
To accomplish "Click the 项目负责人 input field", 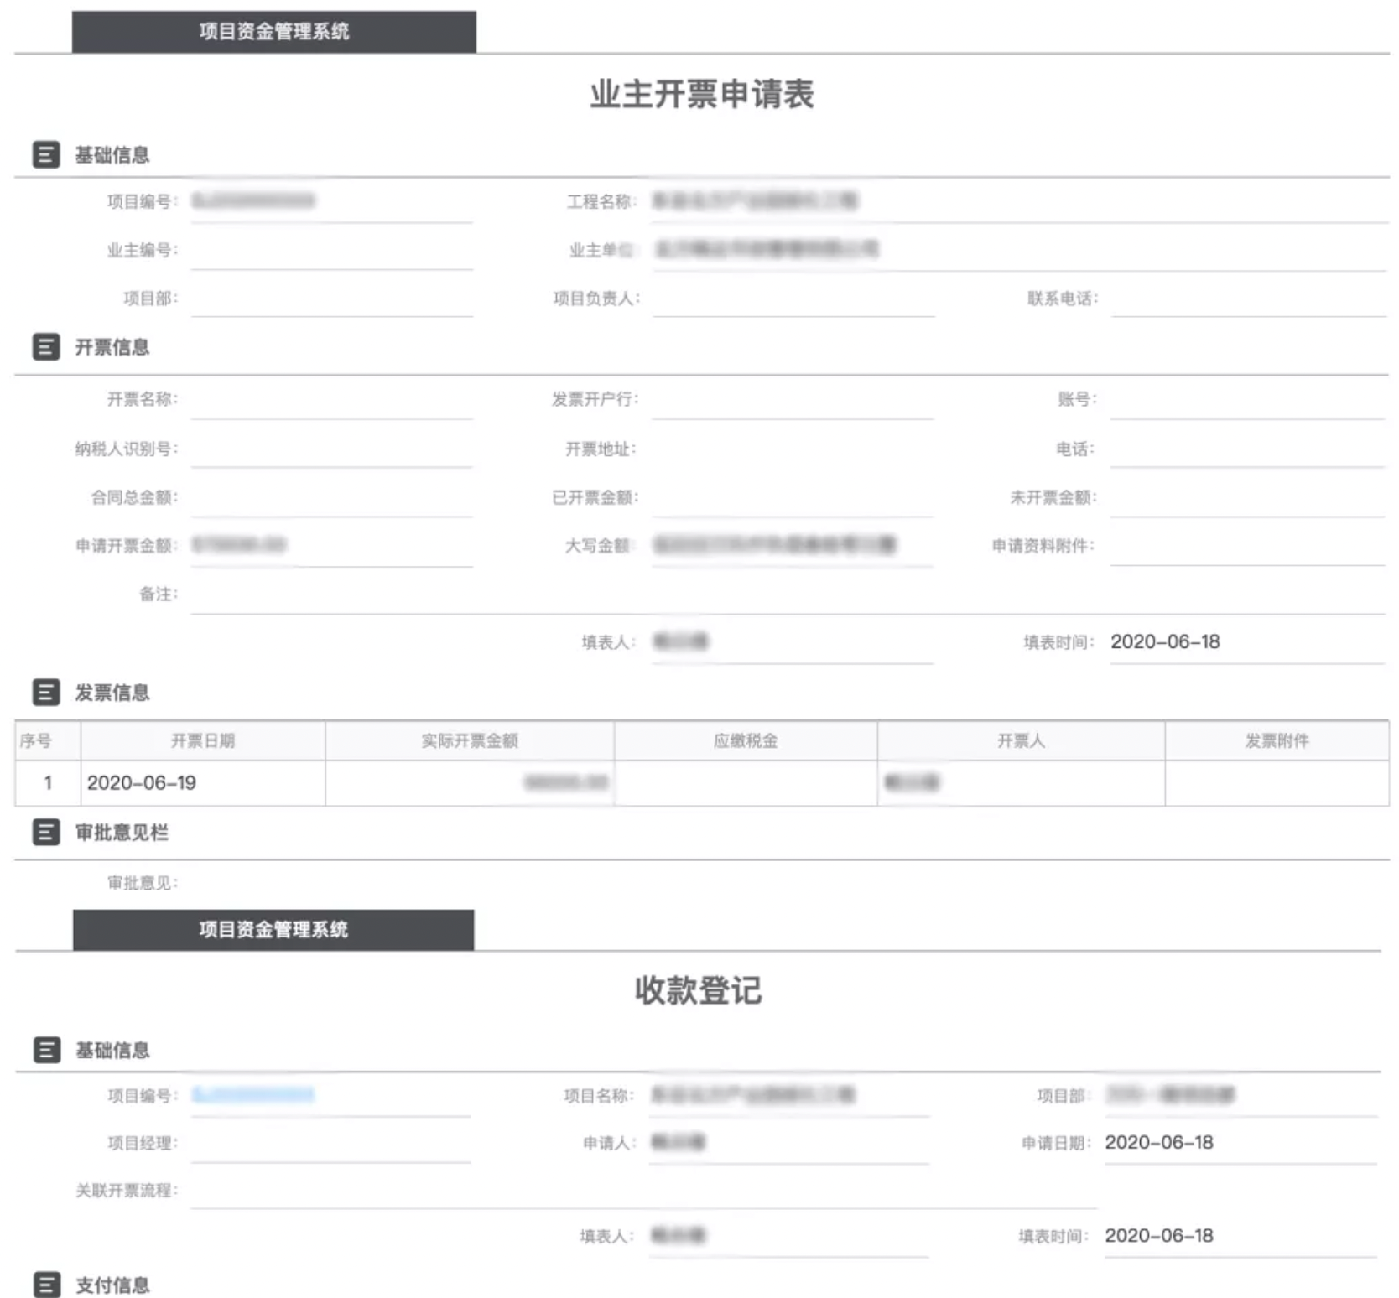I will [793, 299].
